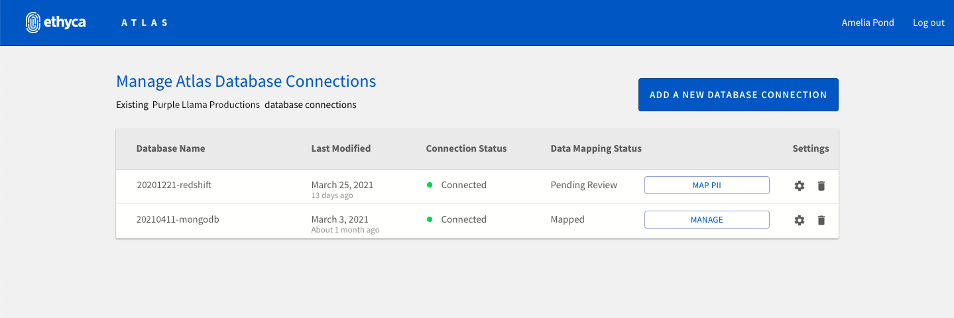The width and height of the screenshot is (954, 318).
Task: Click Add a New Database Connection button
Action: point(738,95)
